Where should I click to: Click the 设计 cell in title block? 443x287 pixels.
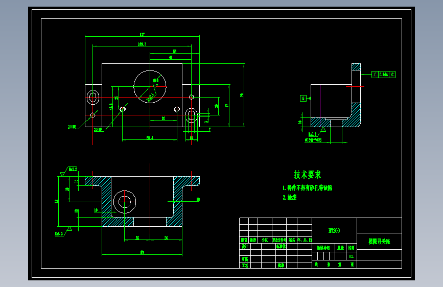(245, 246)
